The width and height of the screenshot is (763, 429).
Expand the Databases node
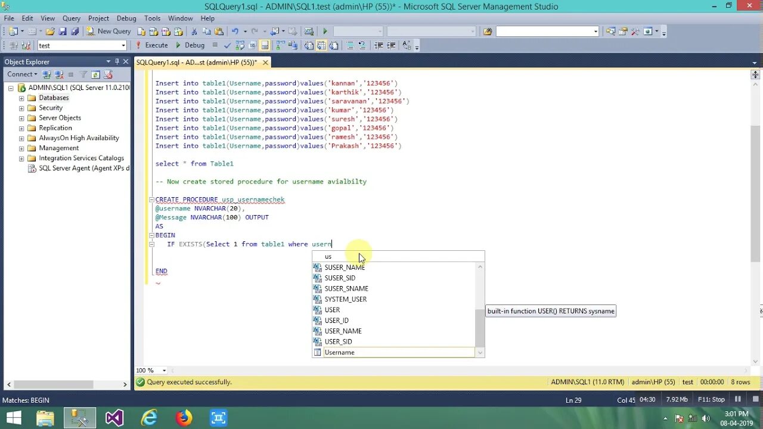21,98
